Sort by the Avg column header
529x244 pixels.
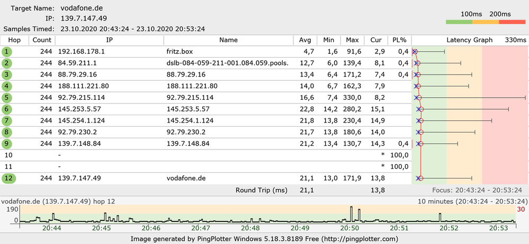click(x=304, y=40)
